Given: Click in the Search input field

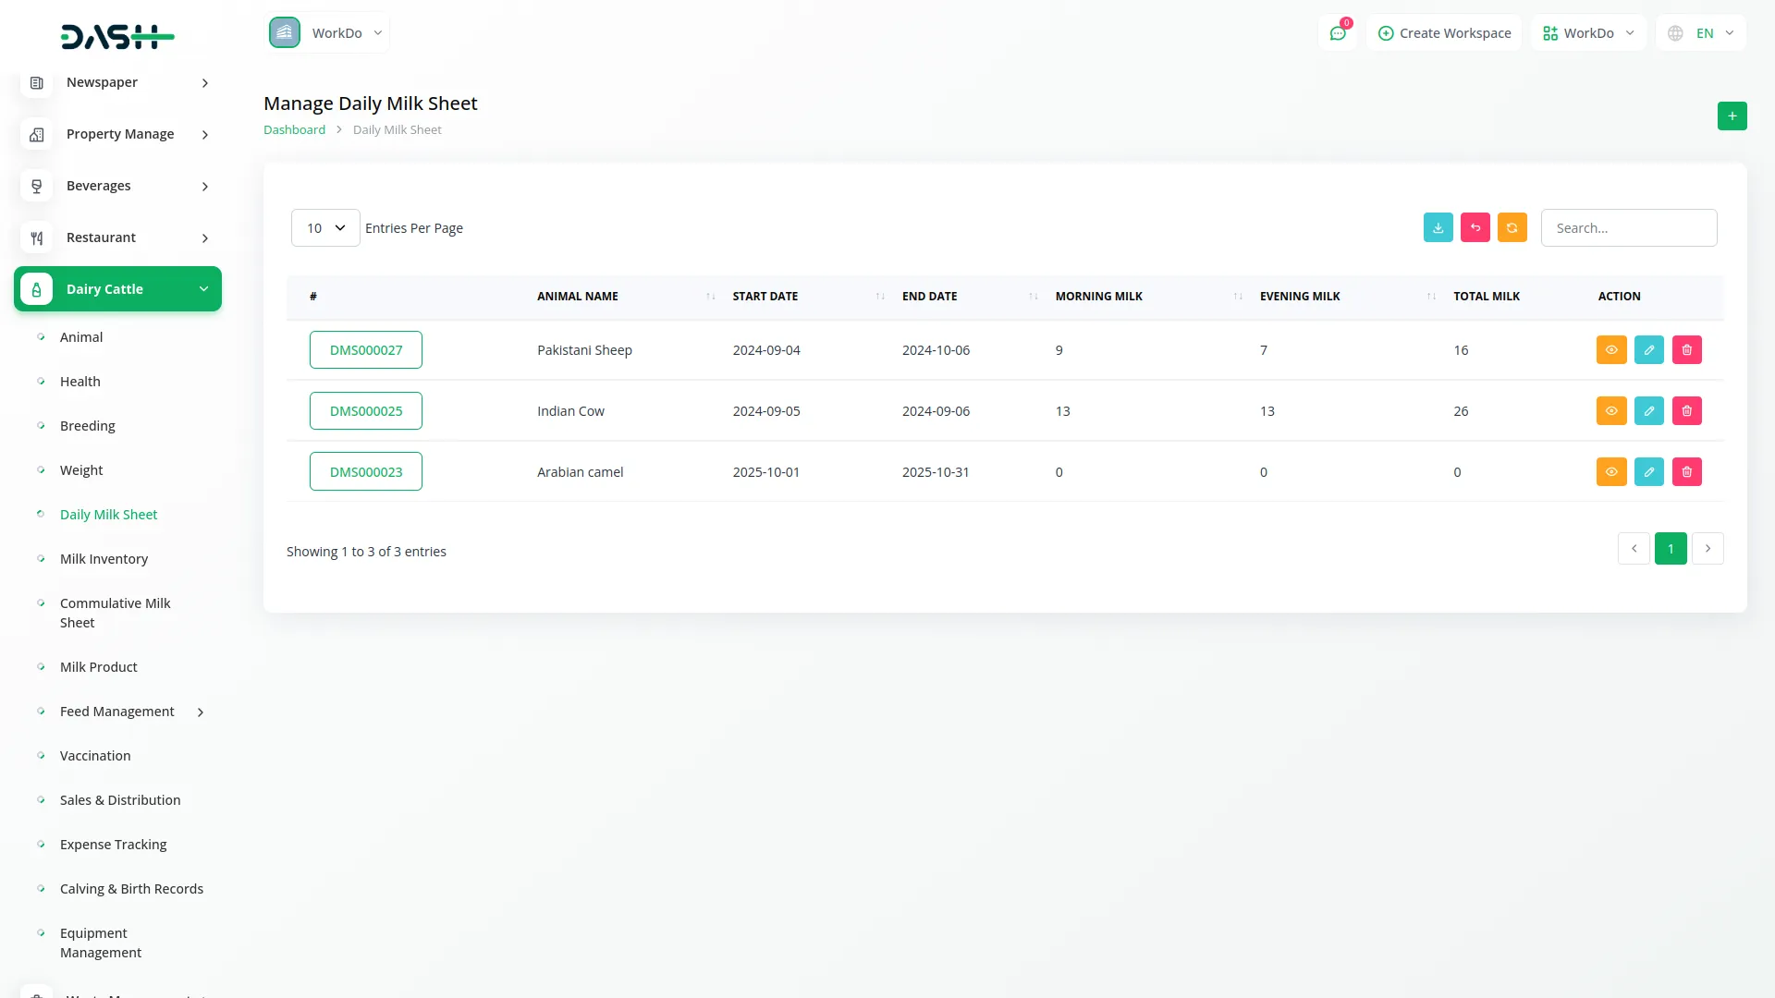Looking at the screenshot, I should pos(1628,228).
